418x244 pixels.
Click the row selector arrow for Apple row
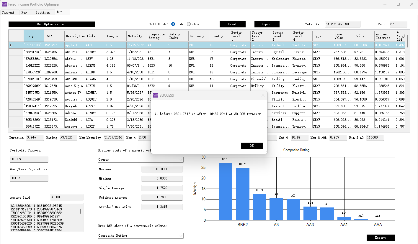point(11,45)
